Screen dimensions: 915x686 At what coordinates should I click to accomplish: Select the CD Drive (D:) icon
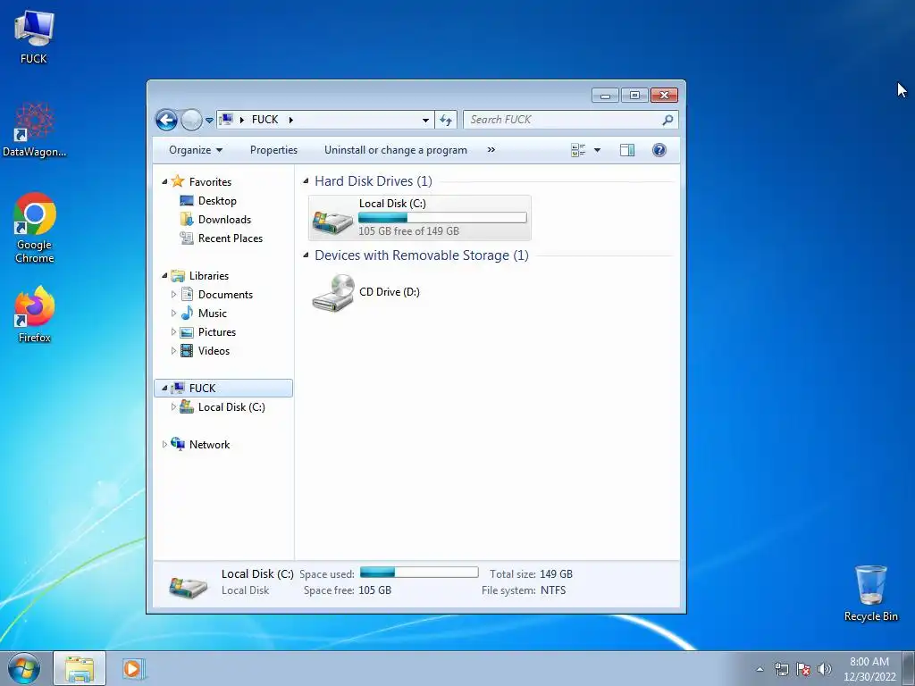(332, 292)
